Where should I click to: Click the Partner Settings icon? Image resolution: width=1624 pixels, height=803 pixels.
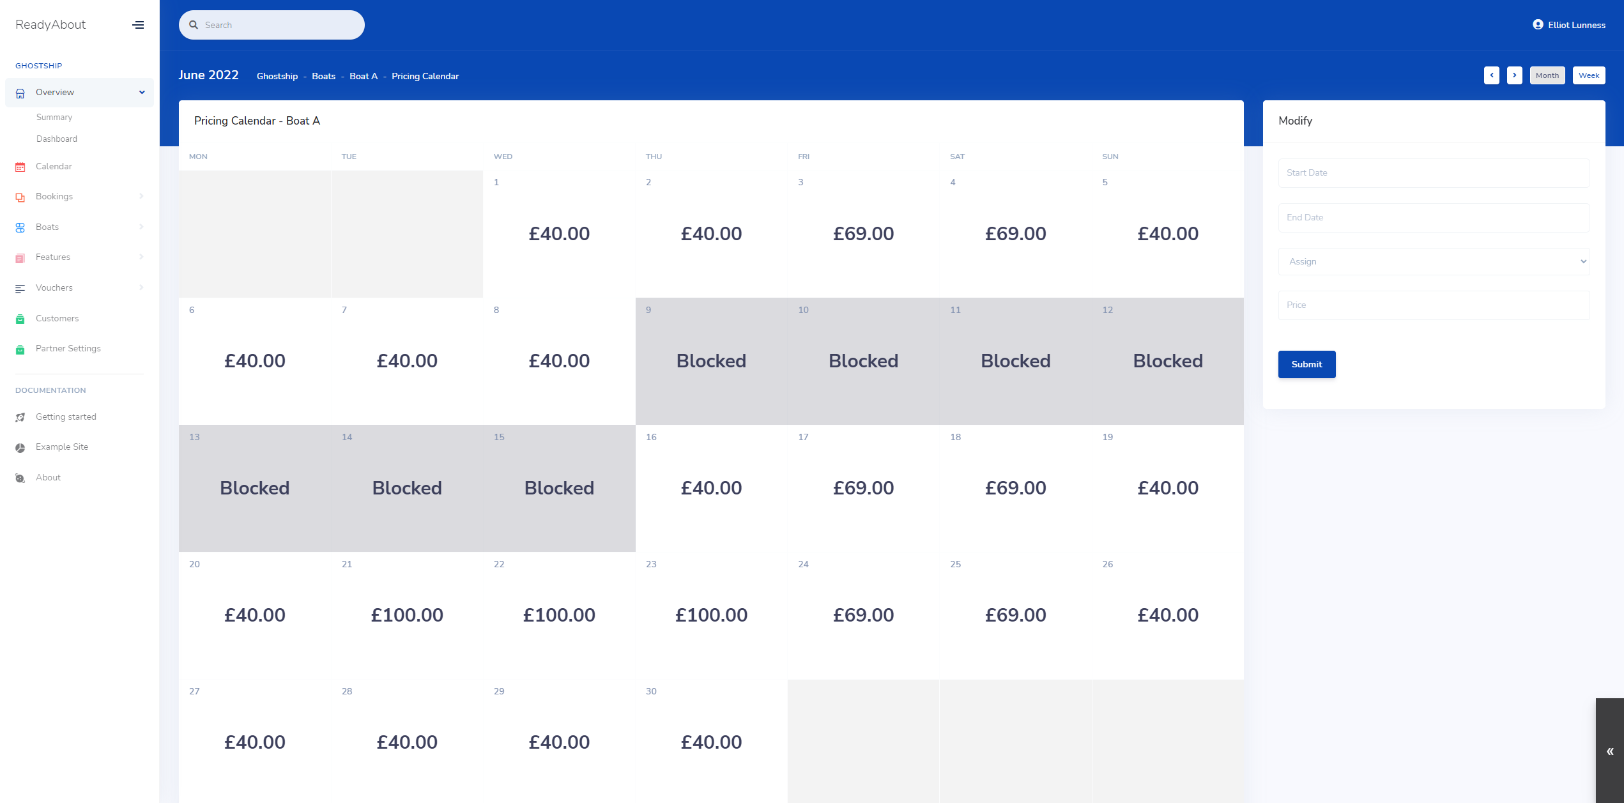click(x=20, y=349)
